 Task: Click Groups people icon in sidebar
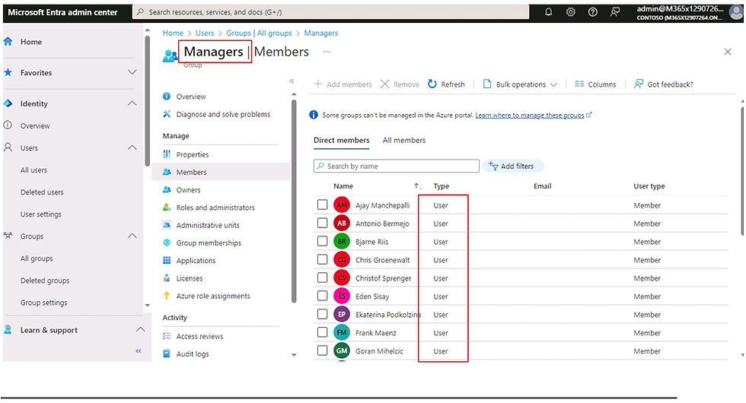coord(8,236)
